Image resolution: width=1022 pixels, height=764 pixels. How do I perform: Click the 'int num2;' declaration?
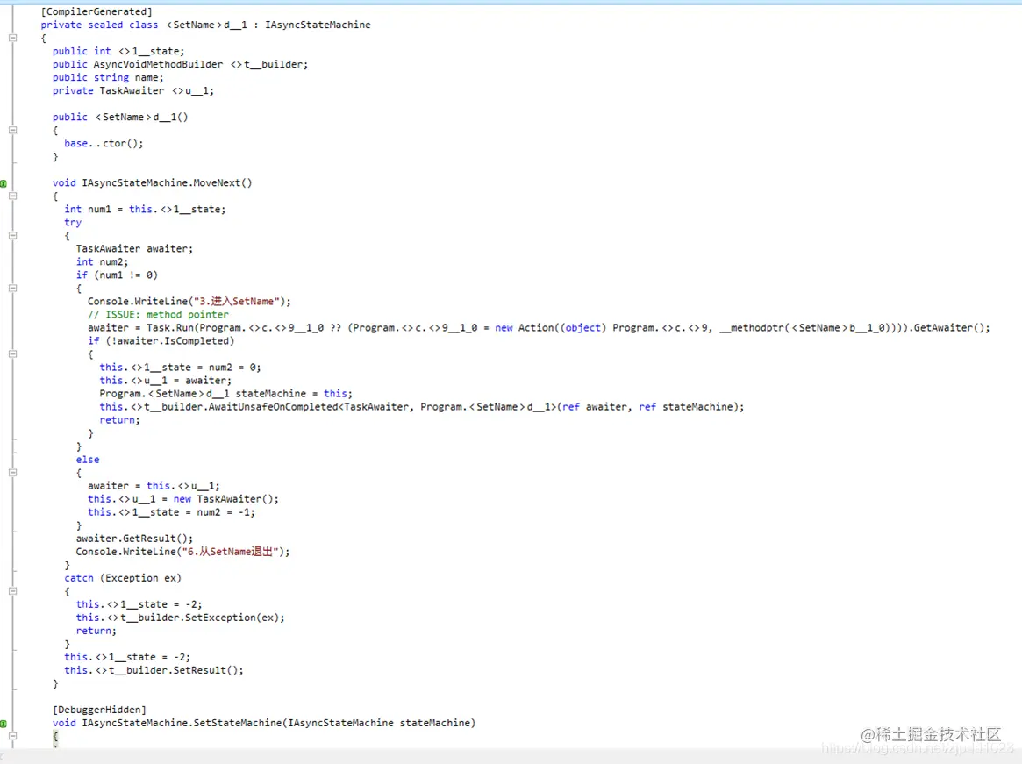tap(103, 262)
